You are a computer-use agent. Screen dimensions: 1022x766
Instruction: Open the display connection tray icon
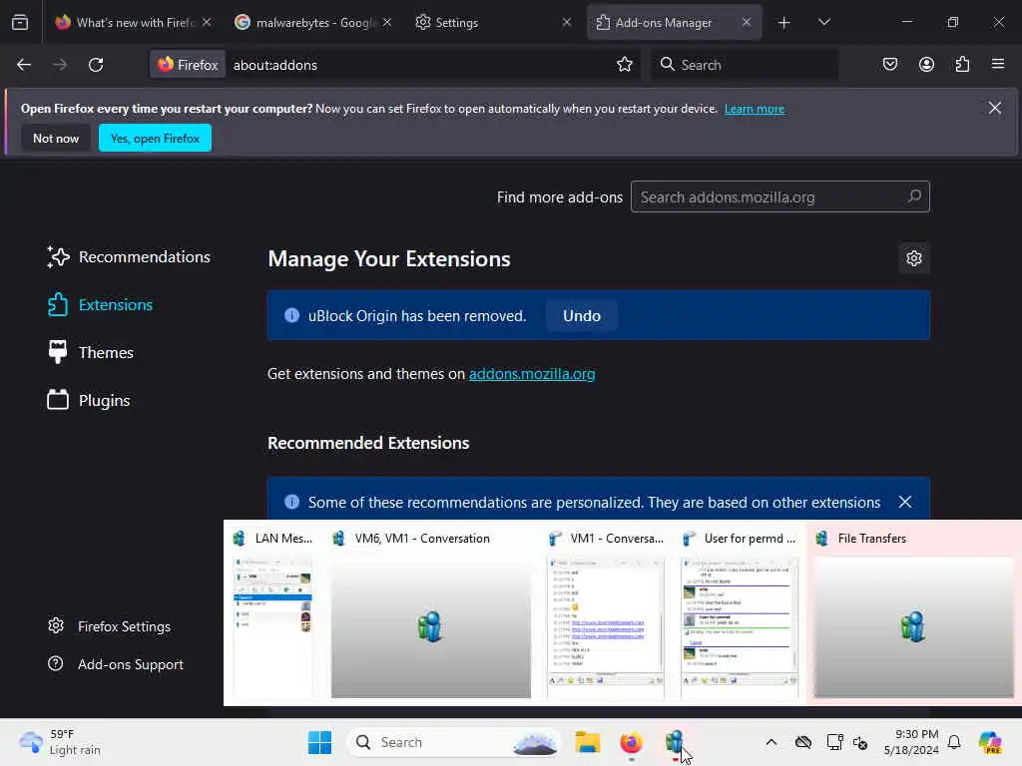tap(835, 742)
